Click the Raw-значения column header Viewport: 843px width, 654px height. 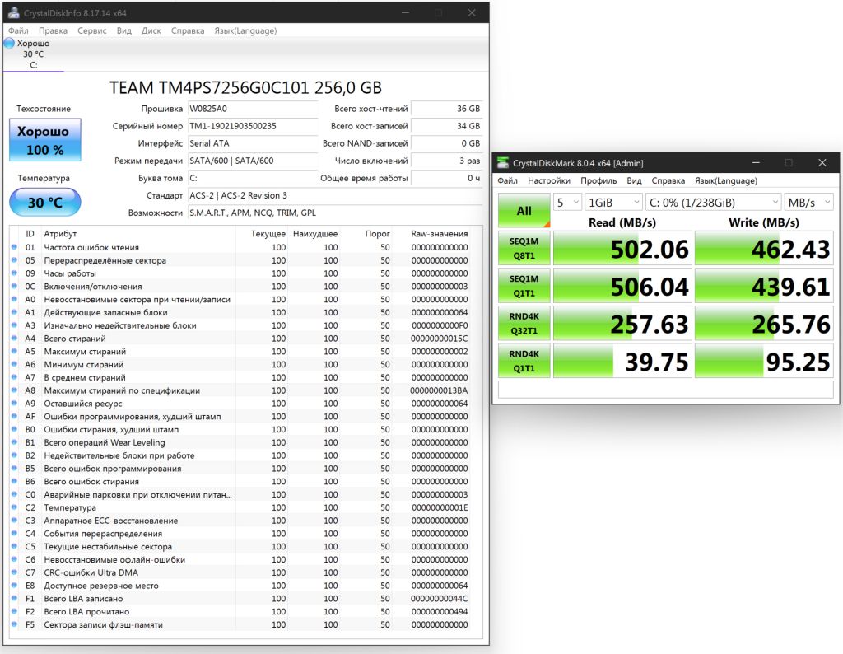(440, 233)
